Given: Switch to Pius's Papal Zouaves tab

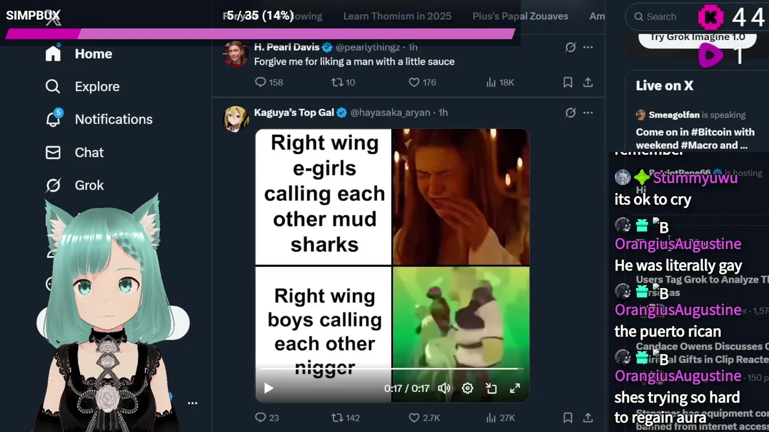Looking at the screenshot, I should pos(520,16).
